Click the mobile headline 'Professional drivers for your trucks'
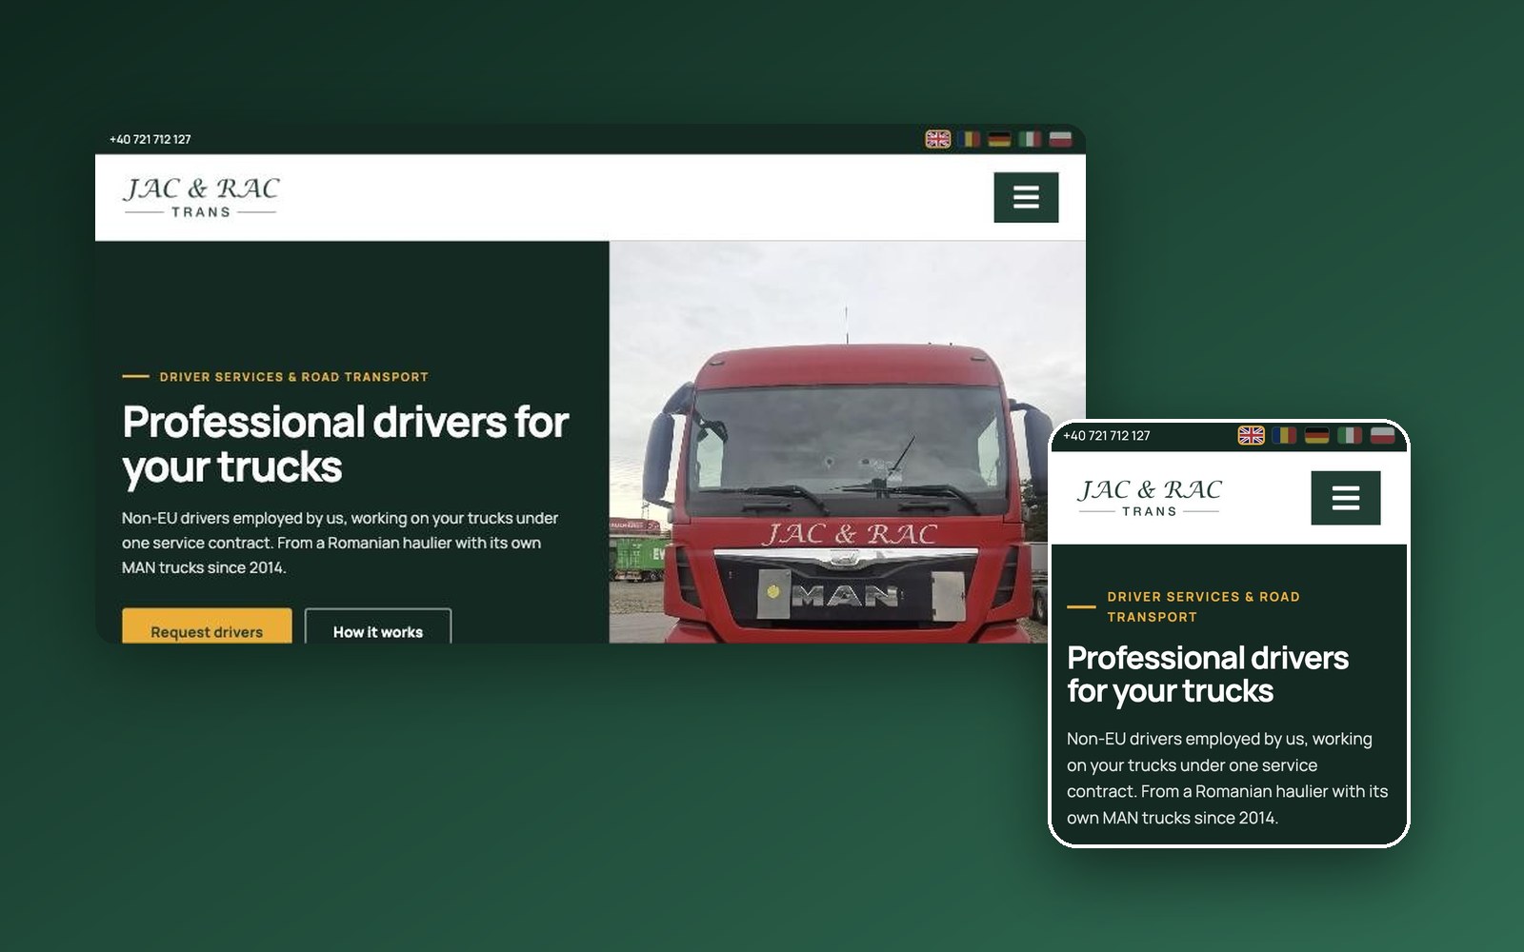 pos(1208,674)
